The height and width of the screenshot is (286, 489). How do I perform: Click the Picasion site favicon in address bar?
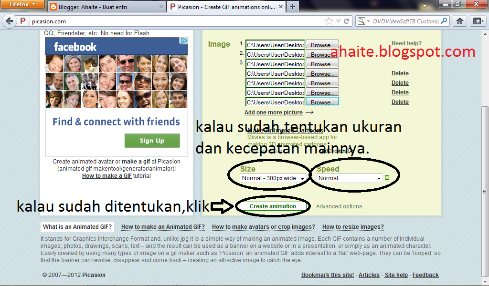(x=23, y=21)
